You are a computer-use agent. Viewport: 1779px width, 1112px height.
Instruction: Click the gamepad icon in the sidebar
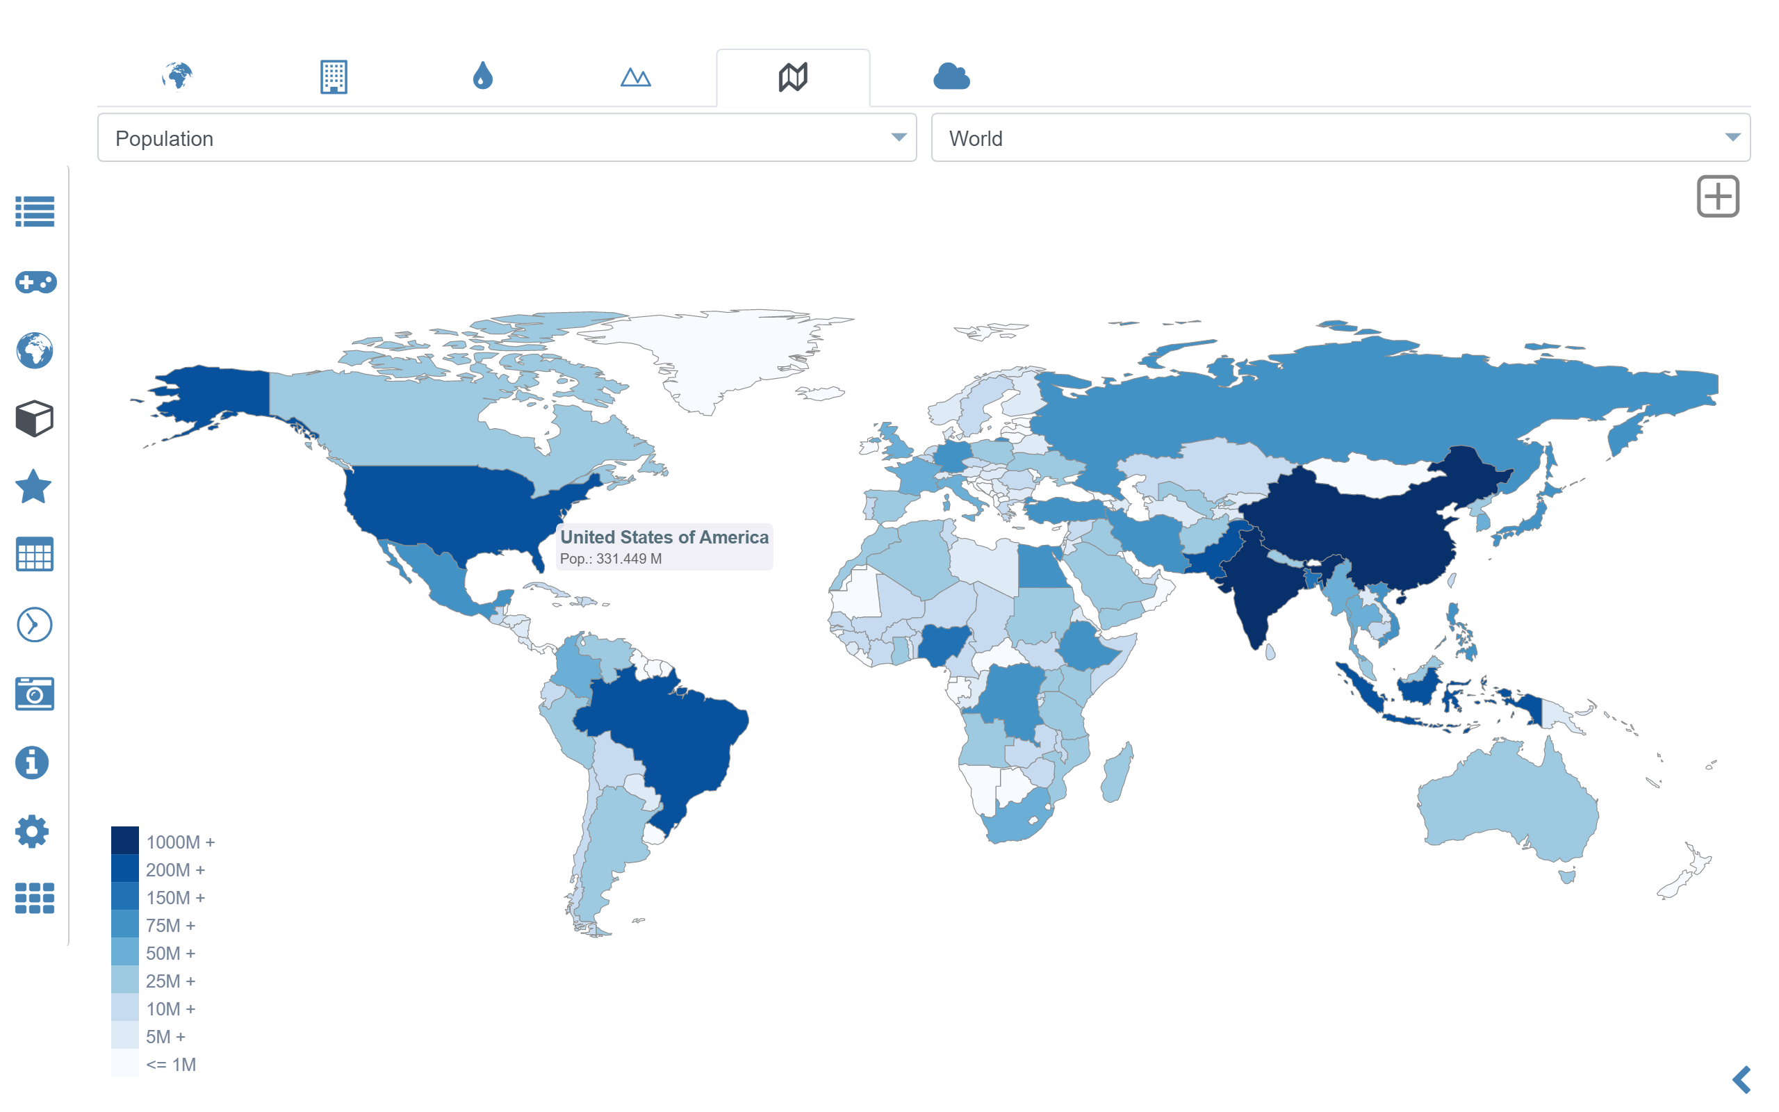click(x=35, y=281)
